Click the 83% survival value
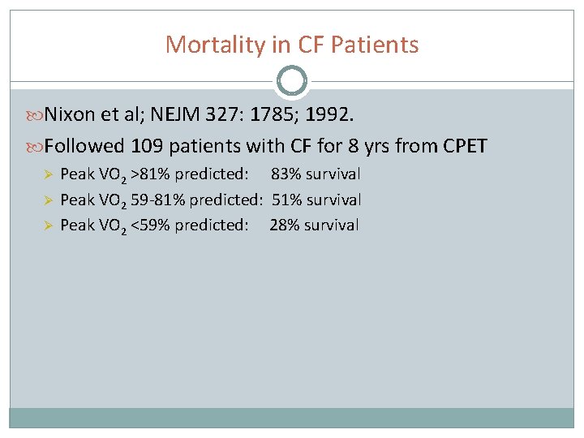584x438 pixels. (316, 174)
